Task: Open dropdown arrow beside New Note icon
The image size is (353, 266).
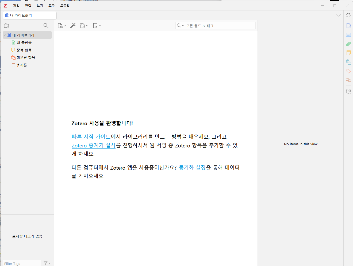Action: click(x=100, y=26)
